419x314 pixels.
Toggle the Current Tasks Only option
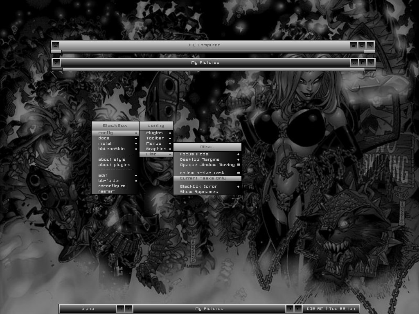tap(207, 178)
